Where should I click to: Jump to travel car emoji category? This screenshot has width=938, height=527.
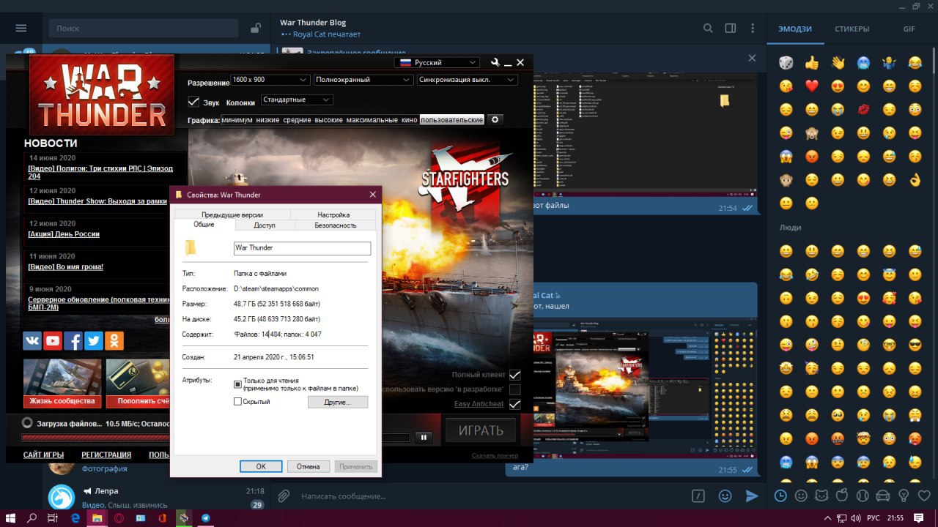(883, 496)
